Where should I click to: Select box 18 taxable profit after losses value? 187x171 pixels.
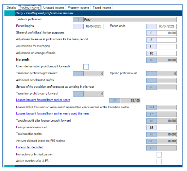click(x=167, y=121)
